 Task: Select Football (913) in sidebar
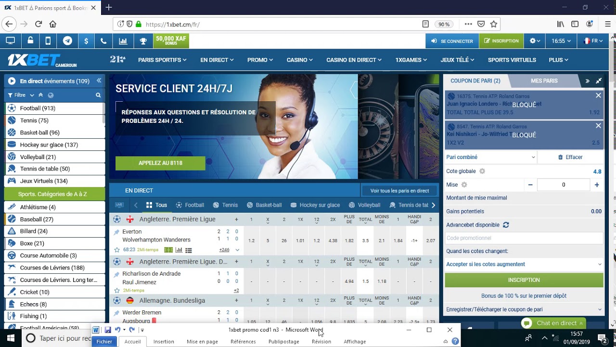pyautogui.click(x=54, y=108)
